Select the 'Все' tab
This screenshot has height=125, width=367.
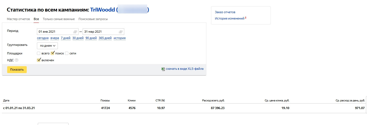tap(36, 19)
